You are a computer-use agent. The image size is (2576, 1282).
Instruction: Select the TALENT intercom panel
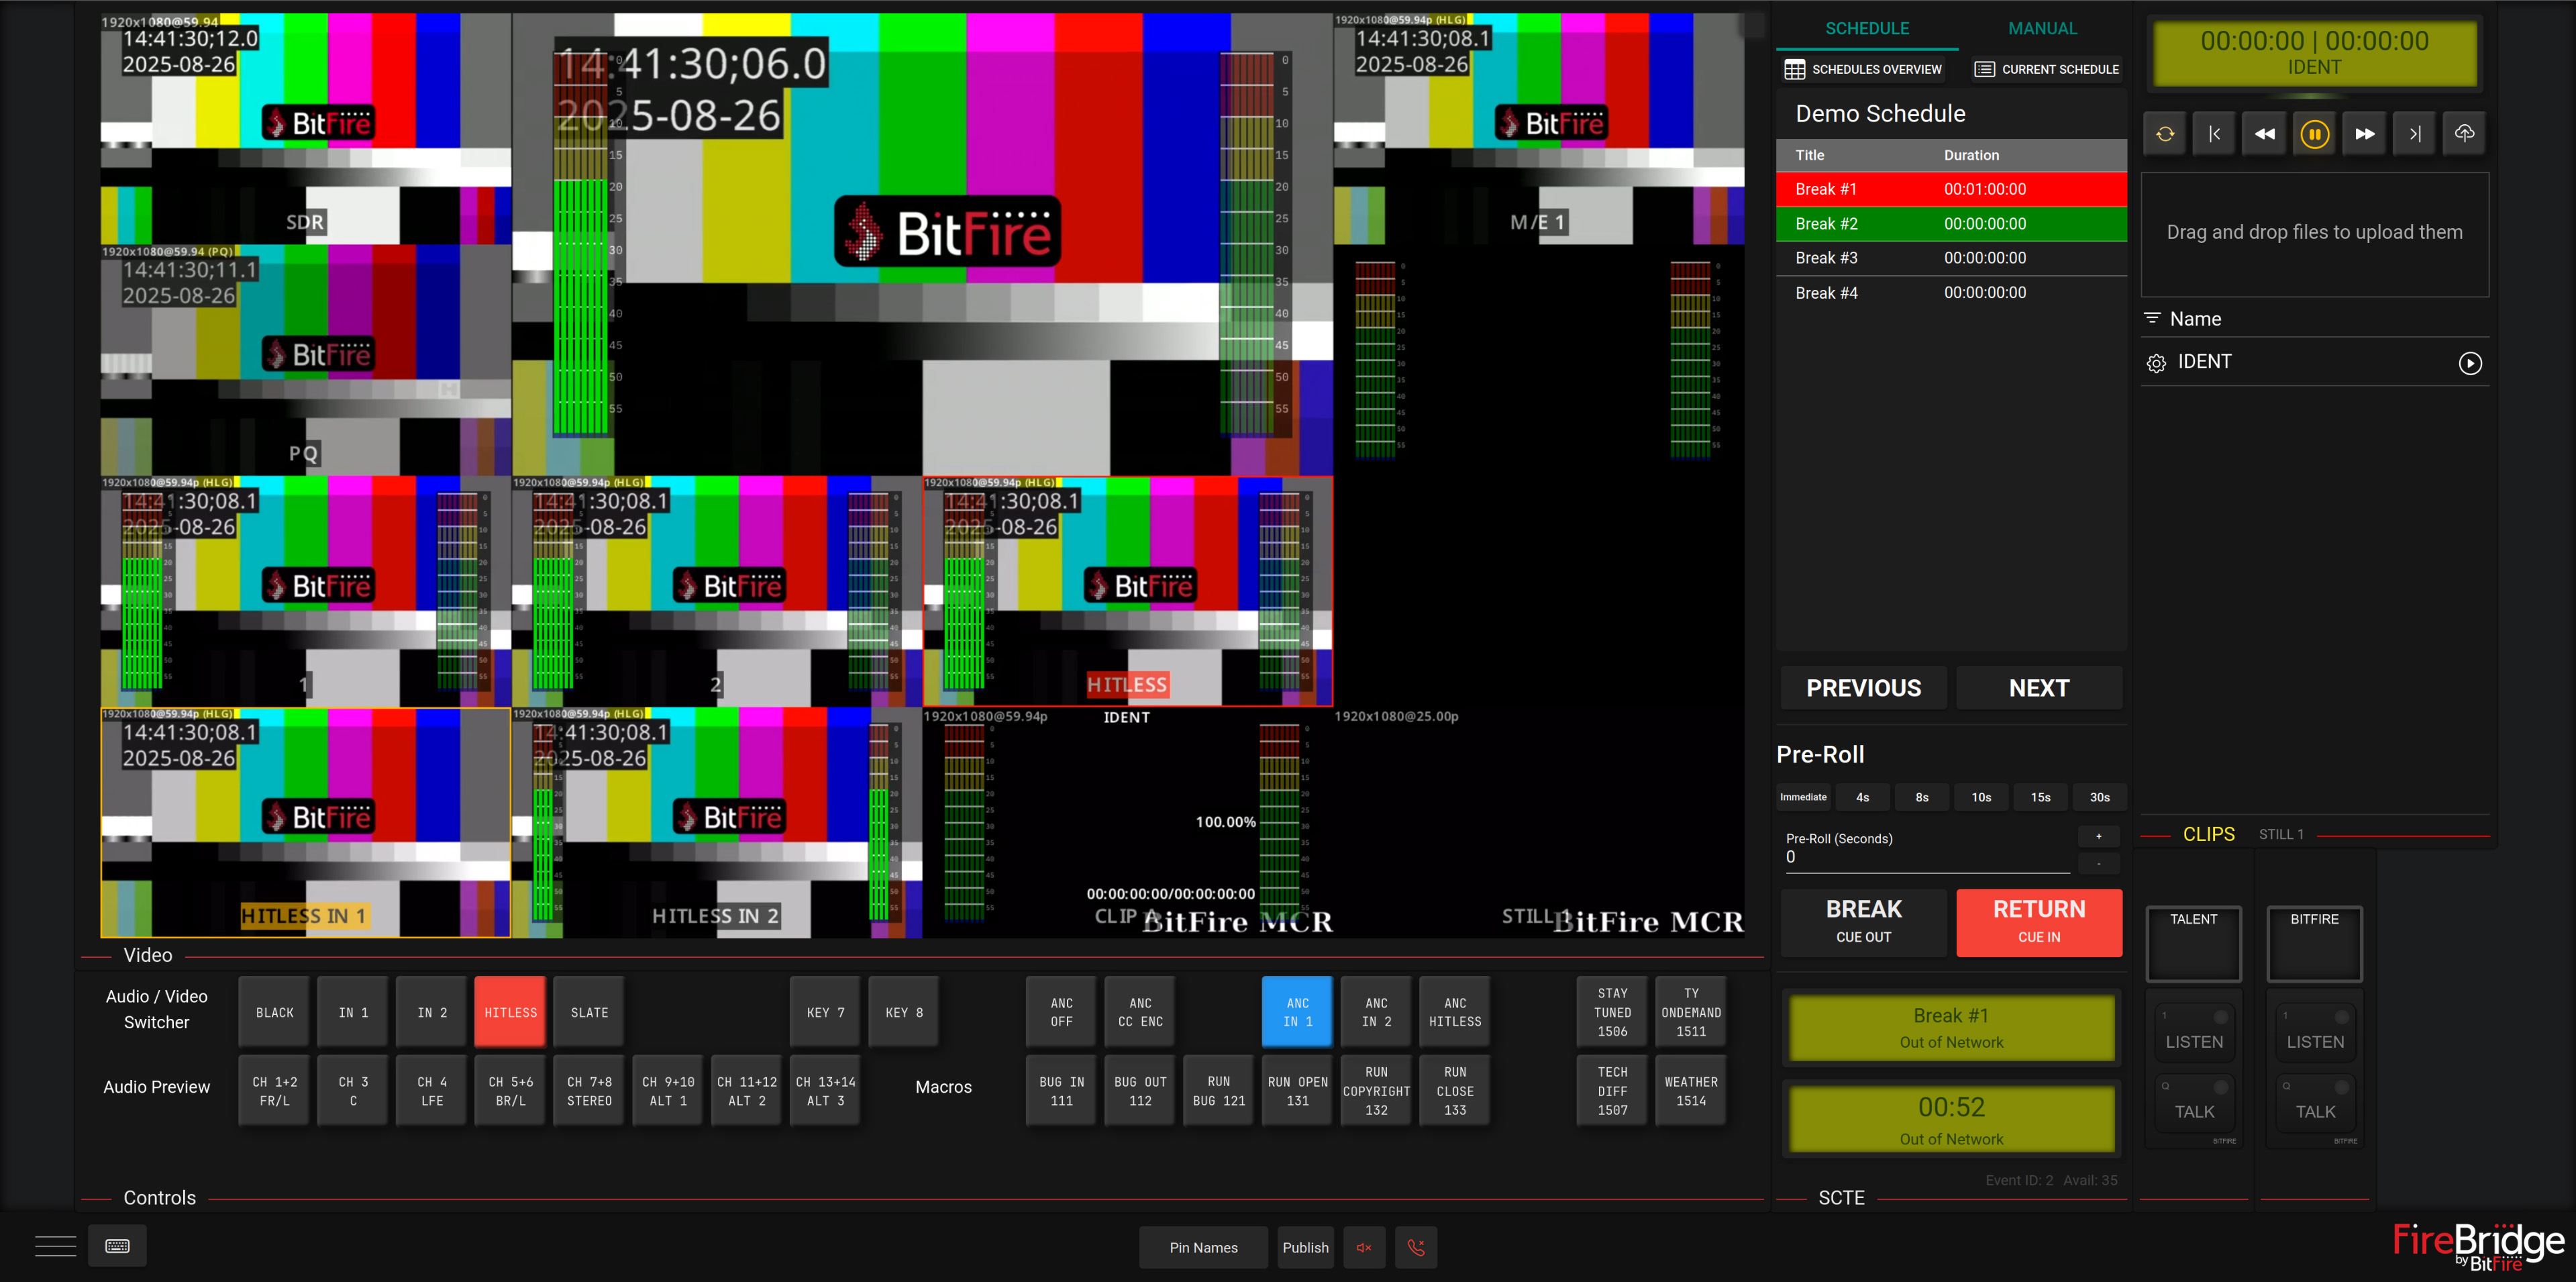tap(2194, 943)
